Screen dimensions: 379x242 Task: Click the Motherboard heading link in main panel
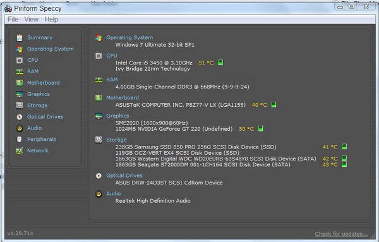(123, 98)
